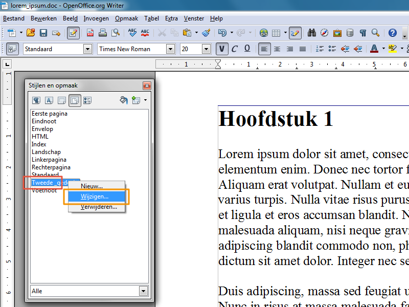Viewport: 409px width, 307px height.
Task: Open the Bestand menu
Action: (x=14, y=18)
